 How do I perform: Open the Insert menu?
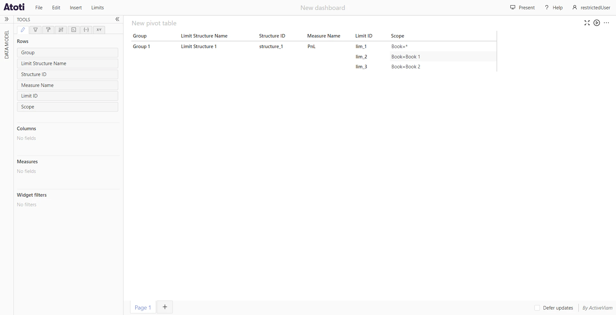point(76,8)
